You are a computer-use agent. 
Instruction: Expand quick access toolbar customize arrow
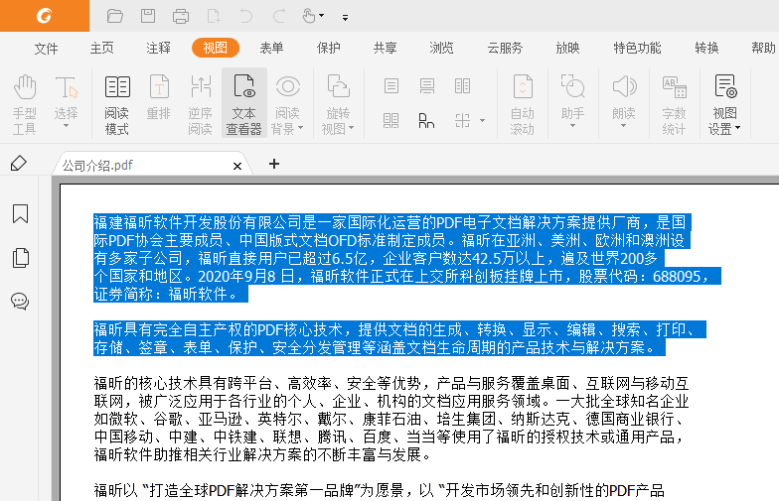(345, 18)
